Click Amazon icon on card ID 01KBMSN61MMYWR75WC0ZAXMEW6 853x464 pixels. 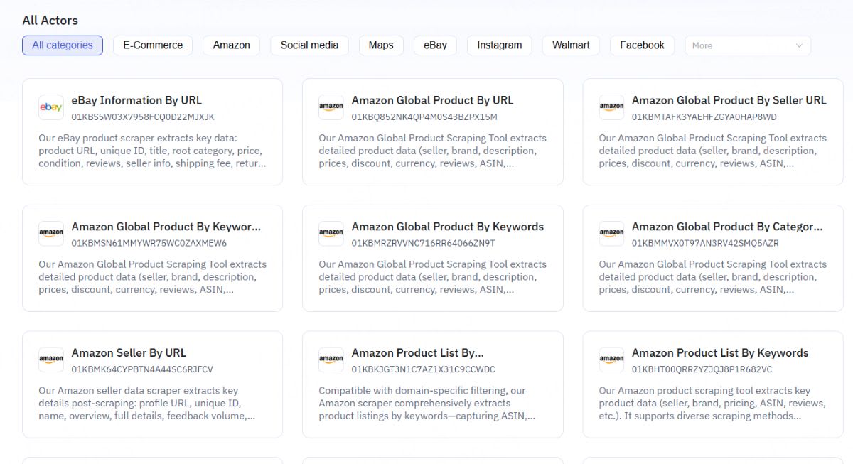pos(51,233)
